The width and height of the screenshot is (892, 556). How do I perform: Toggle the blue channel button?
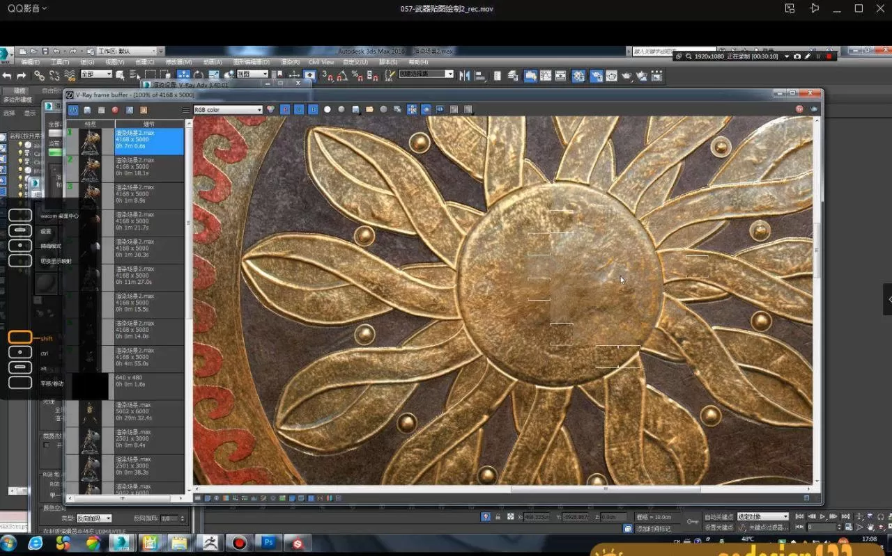point(313,110)
